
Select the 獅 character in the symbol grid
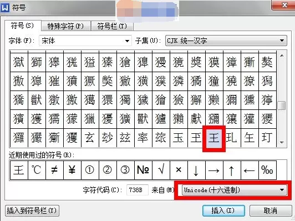[37, 62]
